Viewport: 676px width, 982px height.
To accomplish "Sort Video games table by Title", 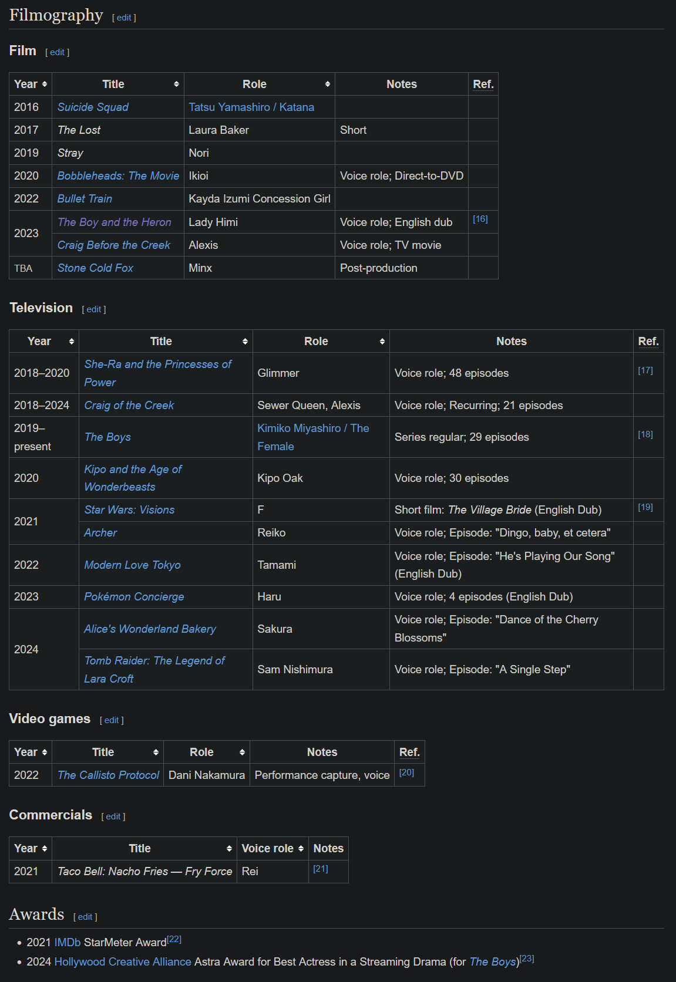I will tap(108, 752).
